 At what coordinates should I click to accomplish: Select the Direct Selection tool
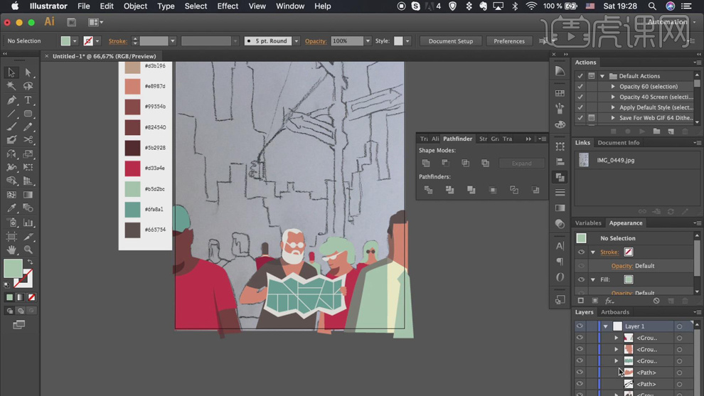28,73
